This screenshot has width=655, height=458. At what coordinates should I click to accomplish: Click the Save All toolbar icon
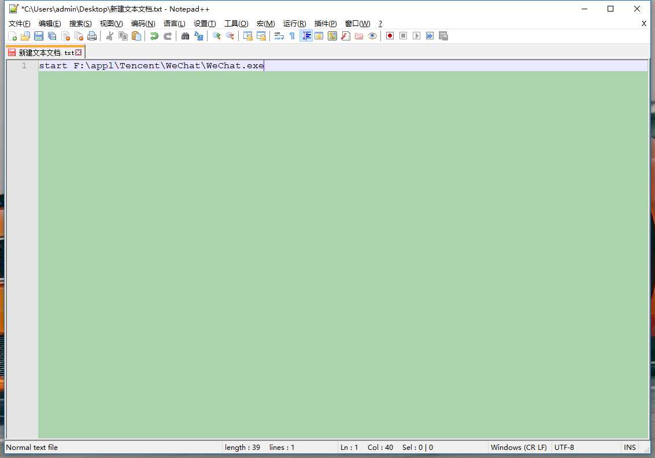(x=52, y=36)
